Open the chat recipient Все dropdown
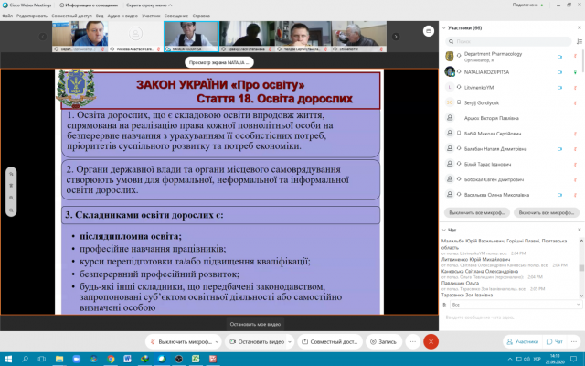The image size is (585, 366). coord(516,305)
